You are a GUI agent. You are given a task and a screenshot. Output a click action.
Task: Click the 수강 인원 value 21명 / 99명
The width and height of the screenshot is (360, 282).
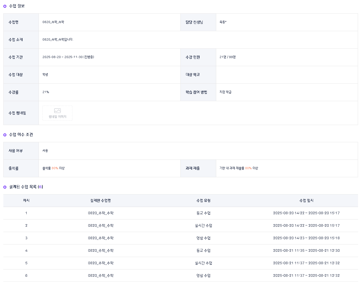click(228, 57)
